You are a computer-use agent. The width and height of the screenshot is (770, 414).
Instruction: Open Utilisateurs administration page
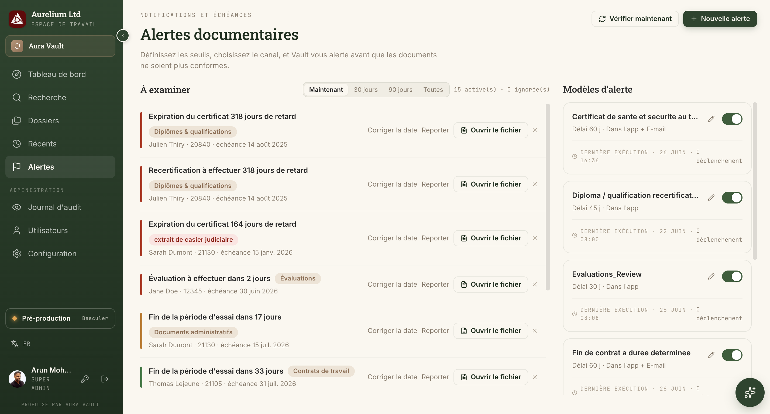(60, 230)
